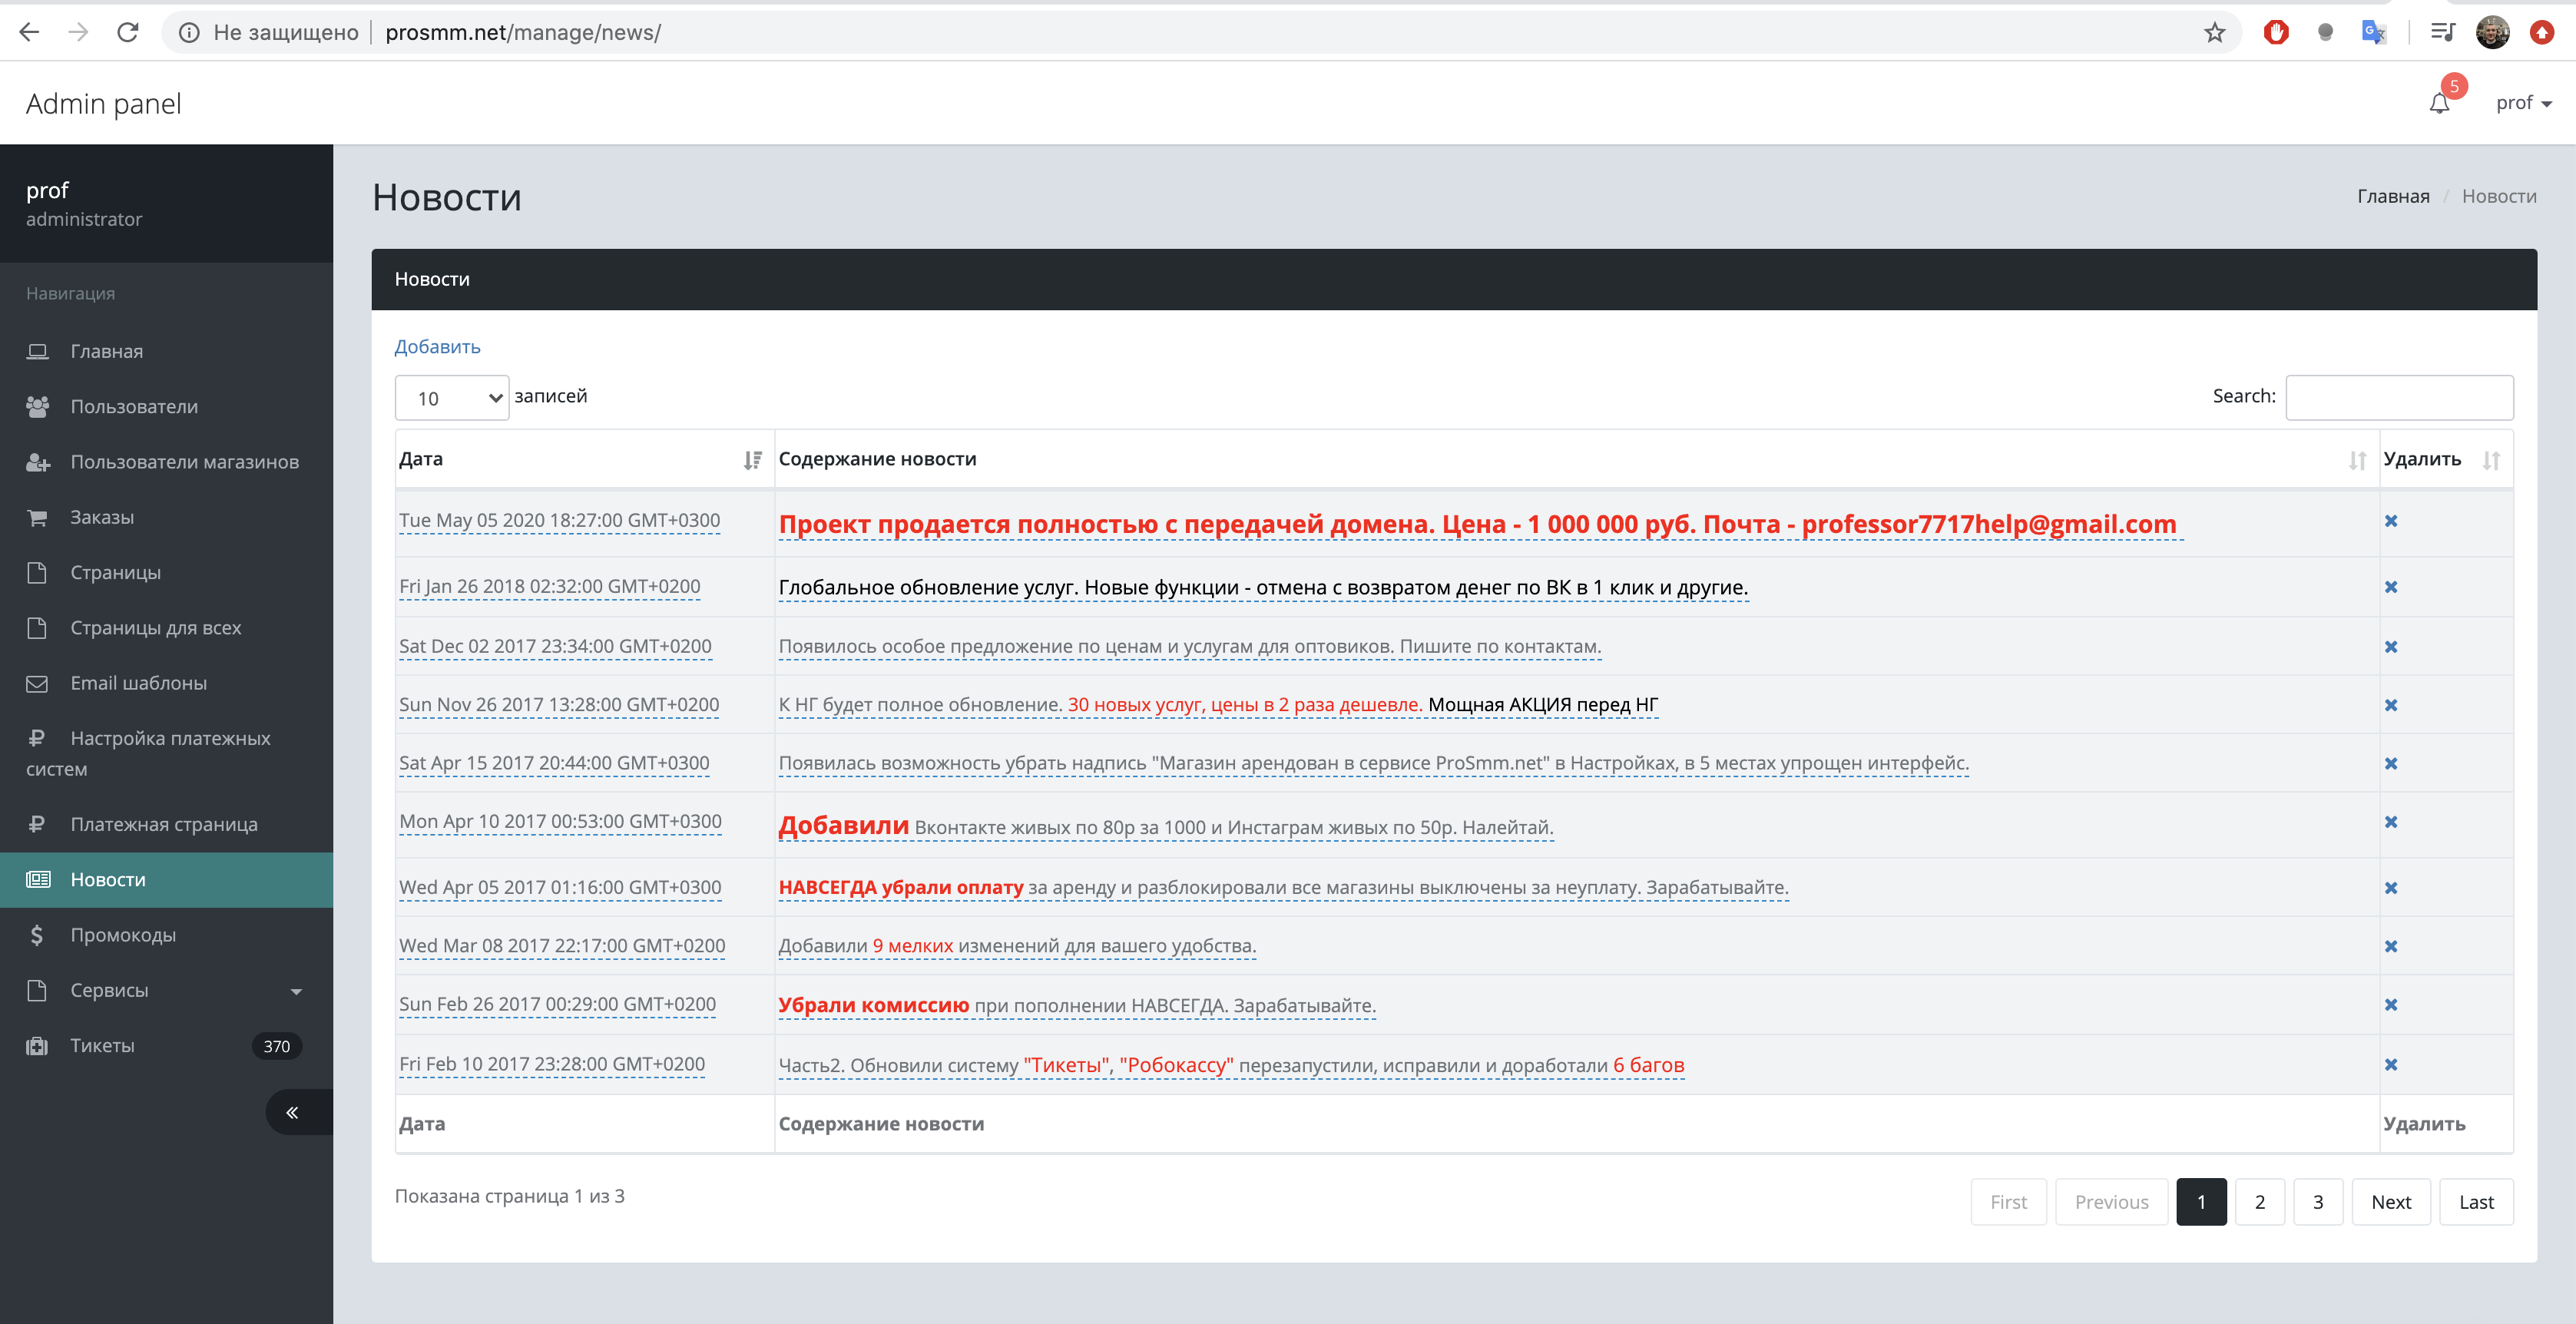Go to the Next page of results
This screenshot has width=2576, height=1324.
click(2390, 1201)
